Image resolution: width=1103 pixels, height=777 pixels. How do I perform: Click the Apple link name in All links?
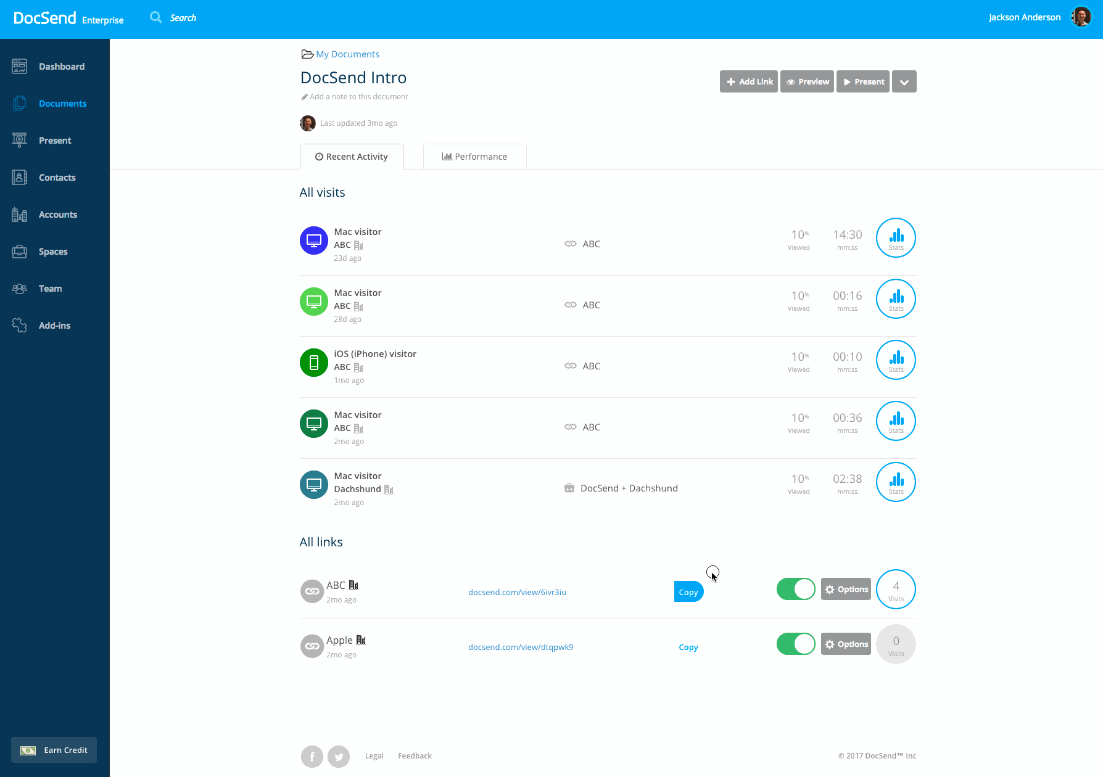tap(339, 640)
